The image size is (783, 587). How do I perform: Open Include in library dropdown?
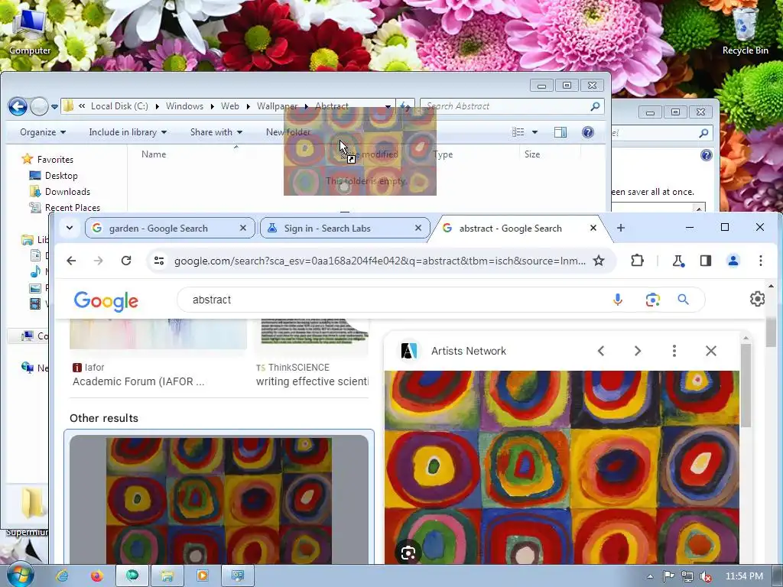[x=128, y=132]
